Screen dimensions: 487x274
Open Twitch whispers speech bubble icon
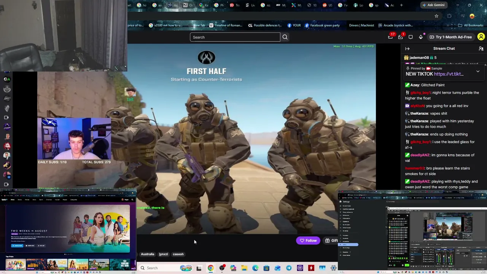click(x=411, y=37)
